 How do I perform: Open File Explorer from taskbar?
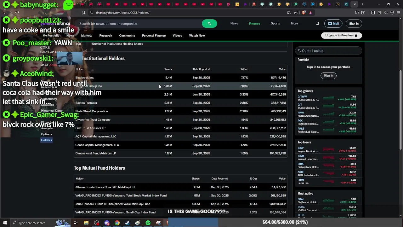pos(86,223)
